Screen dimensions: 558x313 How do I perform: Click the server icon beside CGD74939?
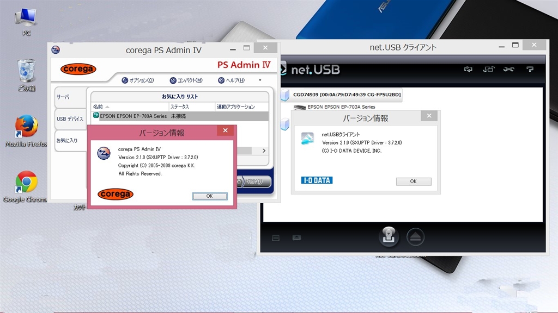pyautogui.click(x=284, y=95)
